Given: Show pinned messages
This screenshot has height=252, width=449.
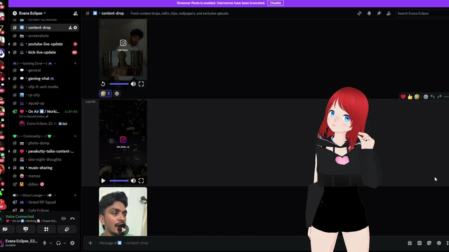Looking at the screenshot, I should (x=379, y=13).
